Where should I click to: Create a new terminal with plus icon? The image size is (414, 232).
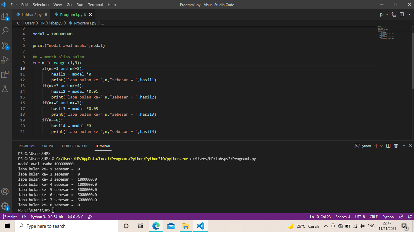376,146
